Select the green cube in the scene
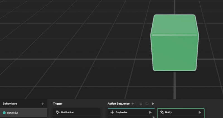 tap(175, 43)
